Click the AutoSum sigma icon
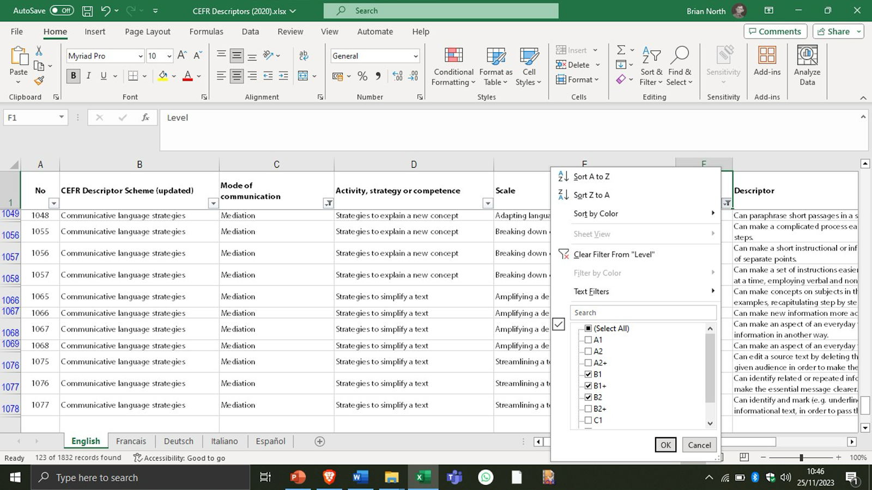872x490 pixels. (x=621, y=50)
